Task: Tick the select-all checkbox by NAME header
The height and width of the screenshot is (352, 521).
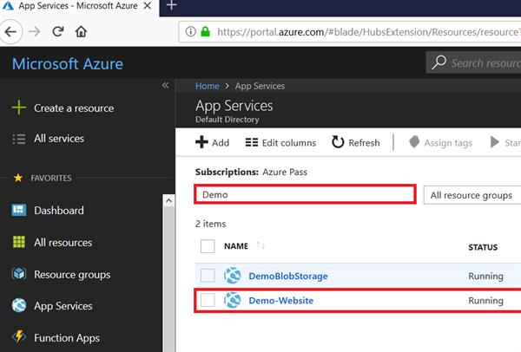Action: point(208,246)
